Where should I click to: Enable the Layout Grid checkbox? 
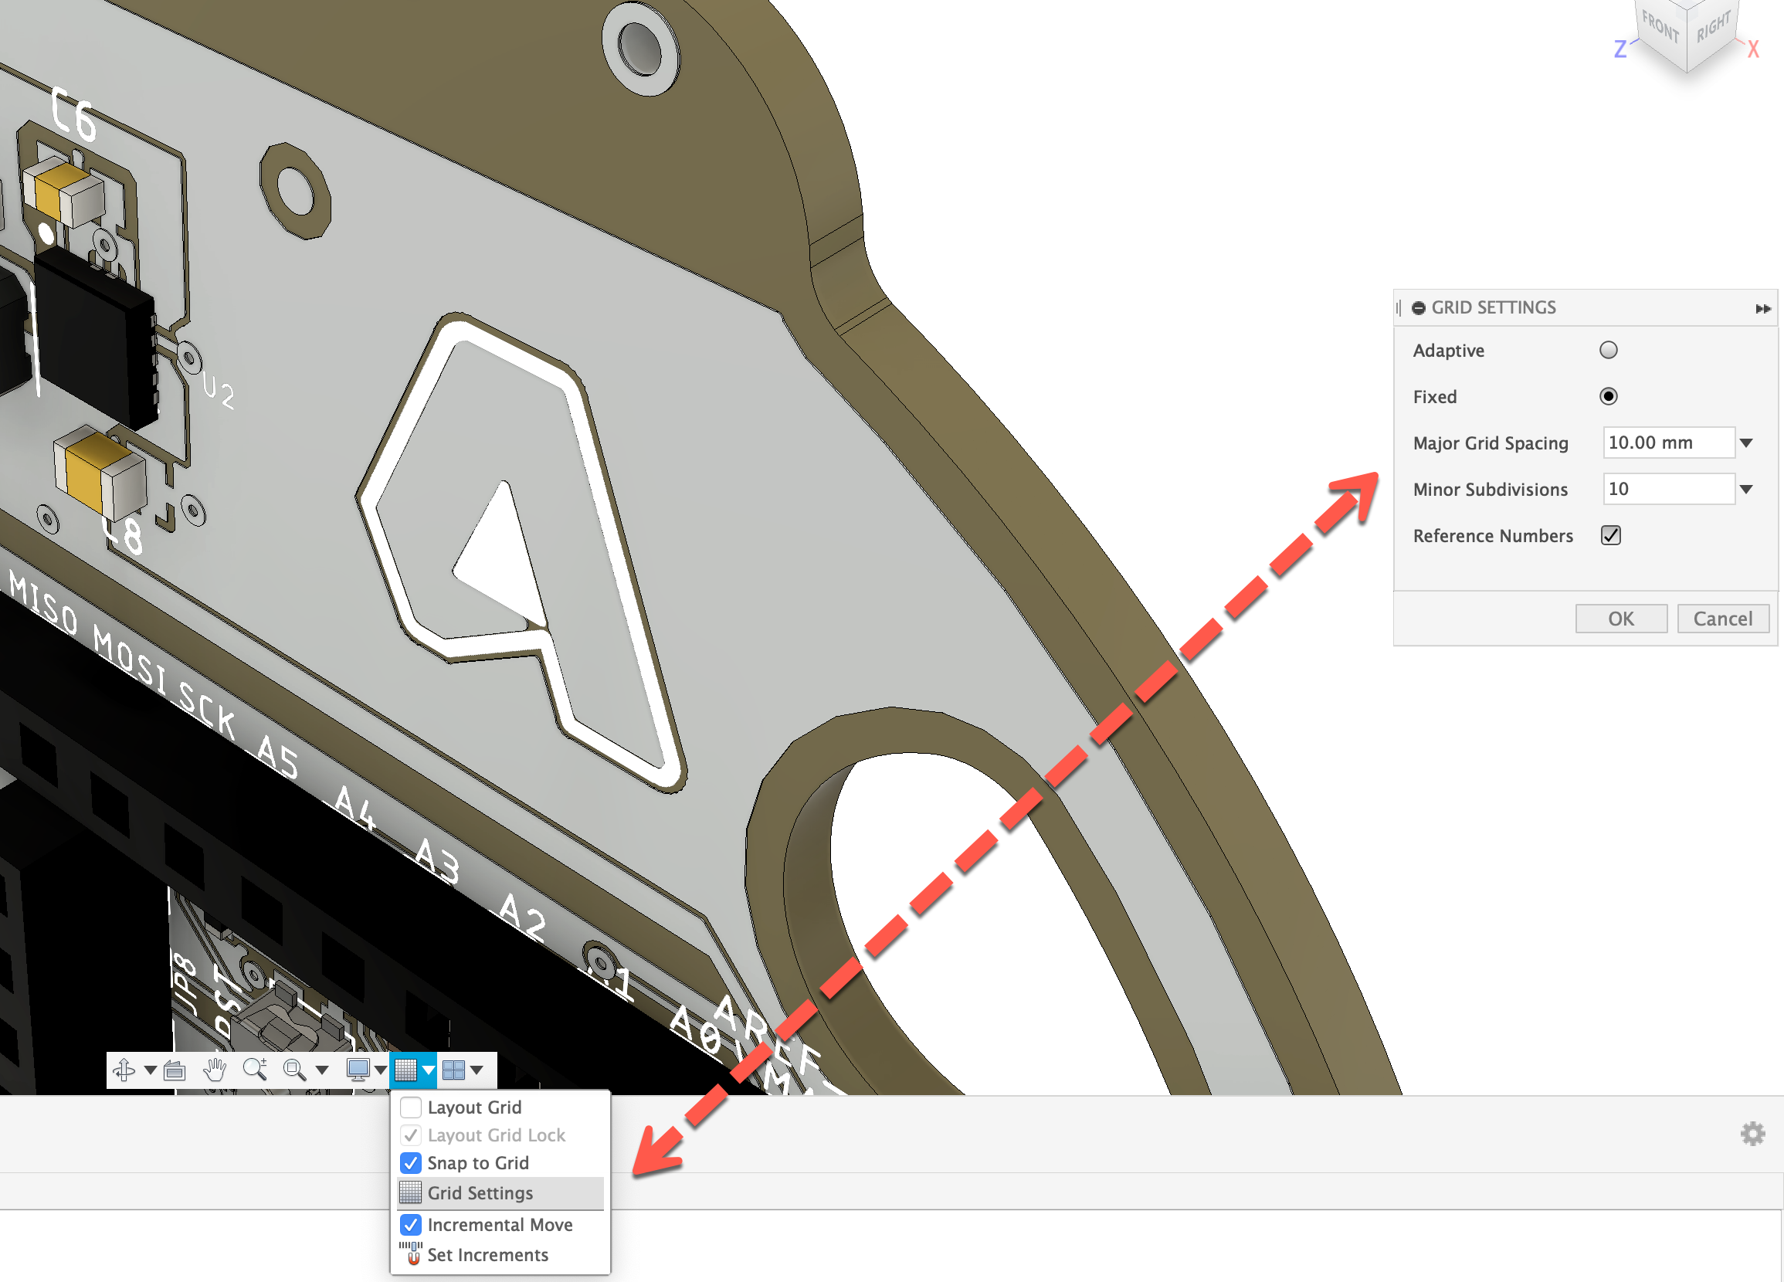click(x=411, y=1107)
